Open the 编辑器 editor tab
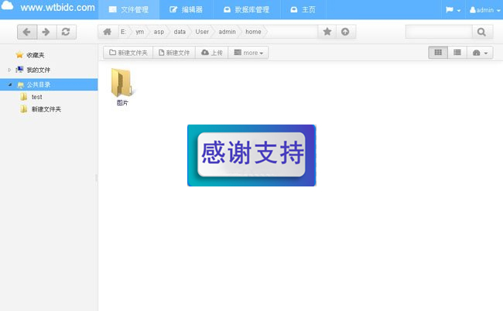This screenshot has width=503, height=311. click(x=186, y=9)
